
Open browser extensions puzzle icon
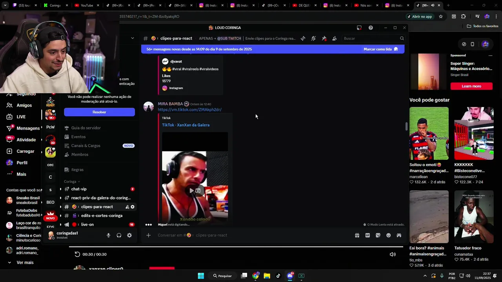(x=464, y=16)
